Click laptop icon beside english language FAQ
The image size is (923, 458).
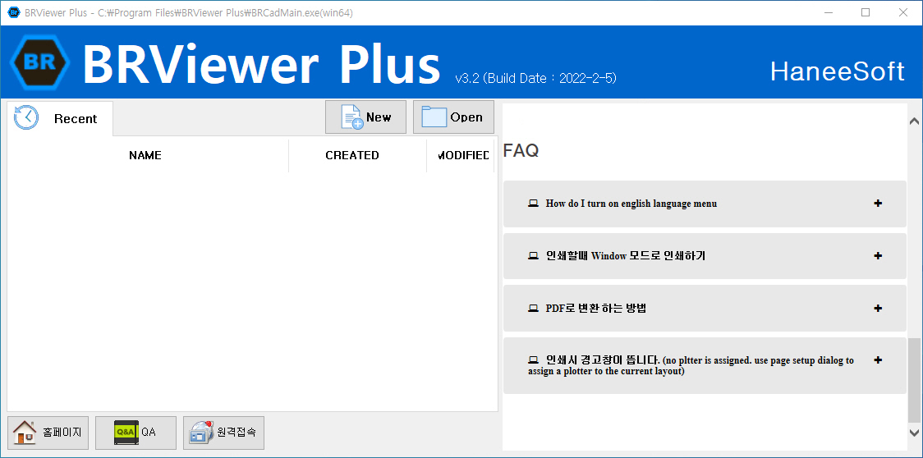[533, 204]
